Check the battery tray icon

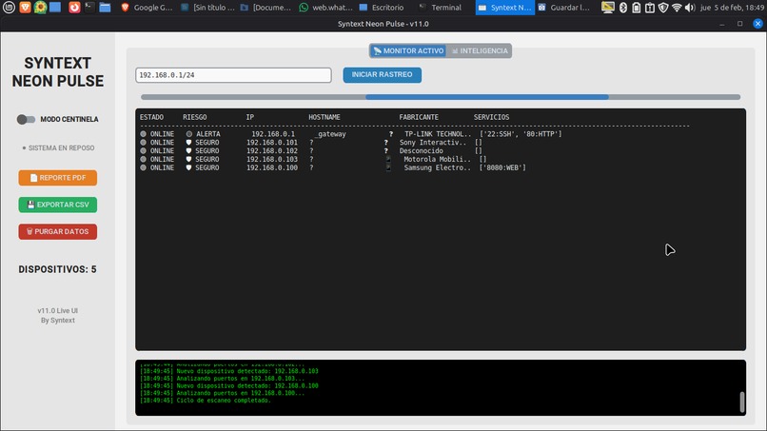pos(636,8)
